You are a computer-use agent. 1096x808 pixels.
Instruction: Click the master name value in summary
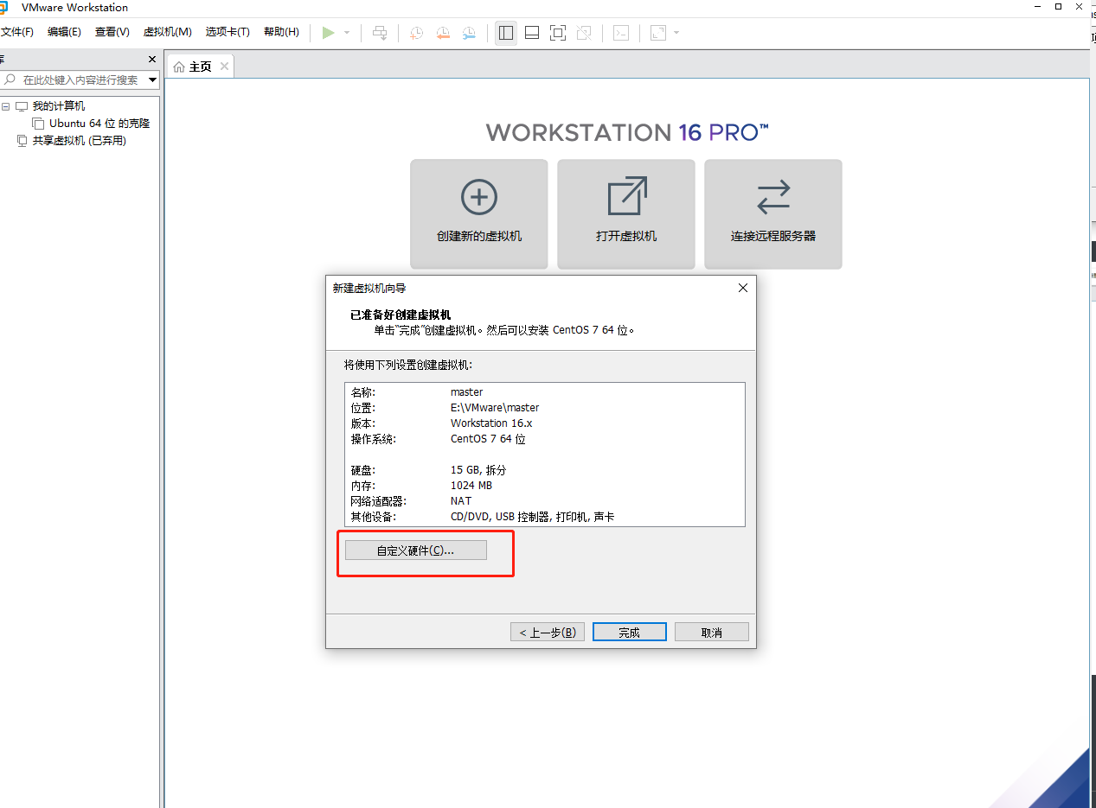tap(467, 392)
